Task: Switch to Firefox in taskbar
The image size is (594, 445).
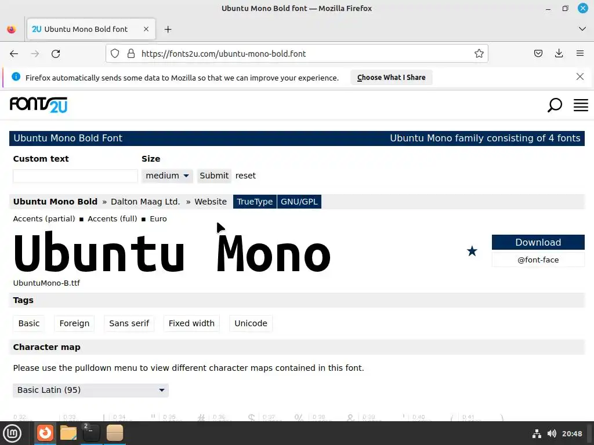Action: 45,433
